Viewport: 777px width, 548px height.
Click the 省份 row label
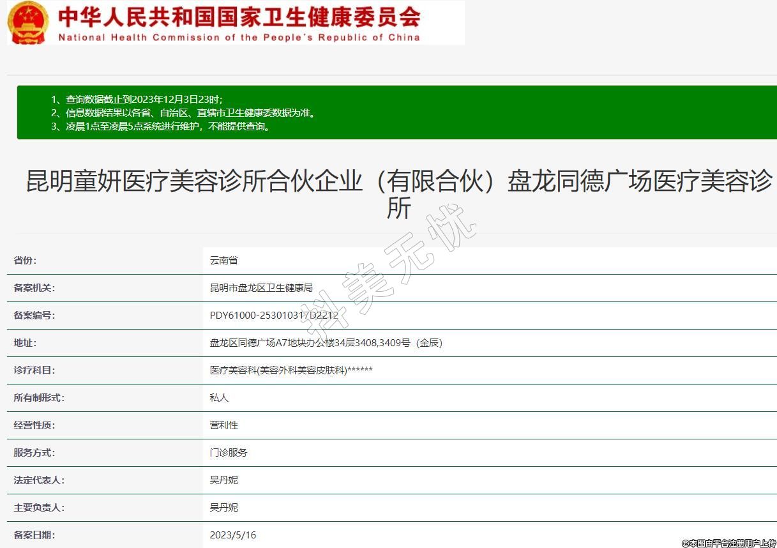(x=25, y=260)
